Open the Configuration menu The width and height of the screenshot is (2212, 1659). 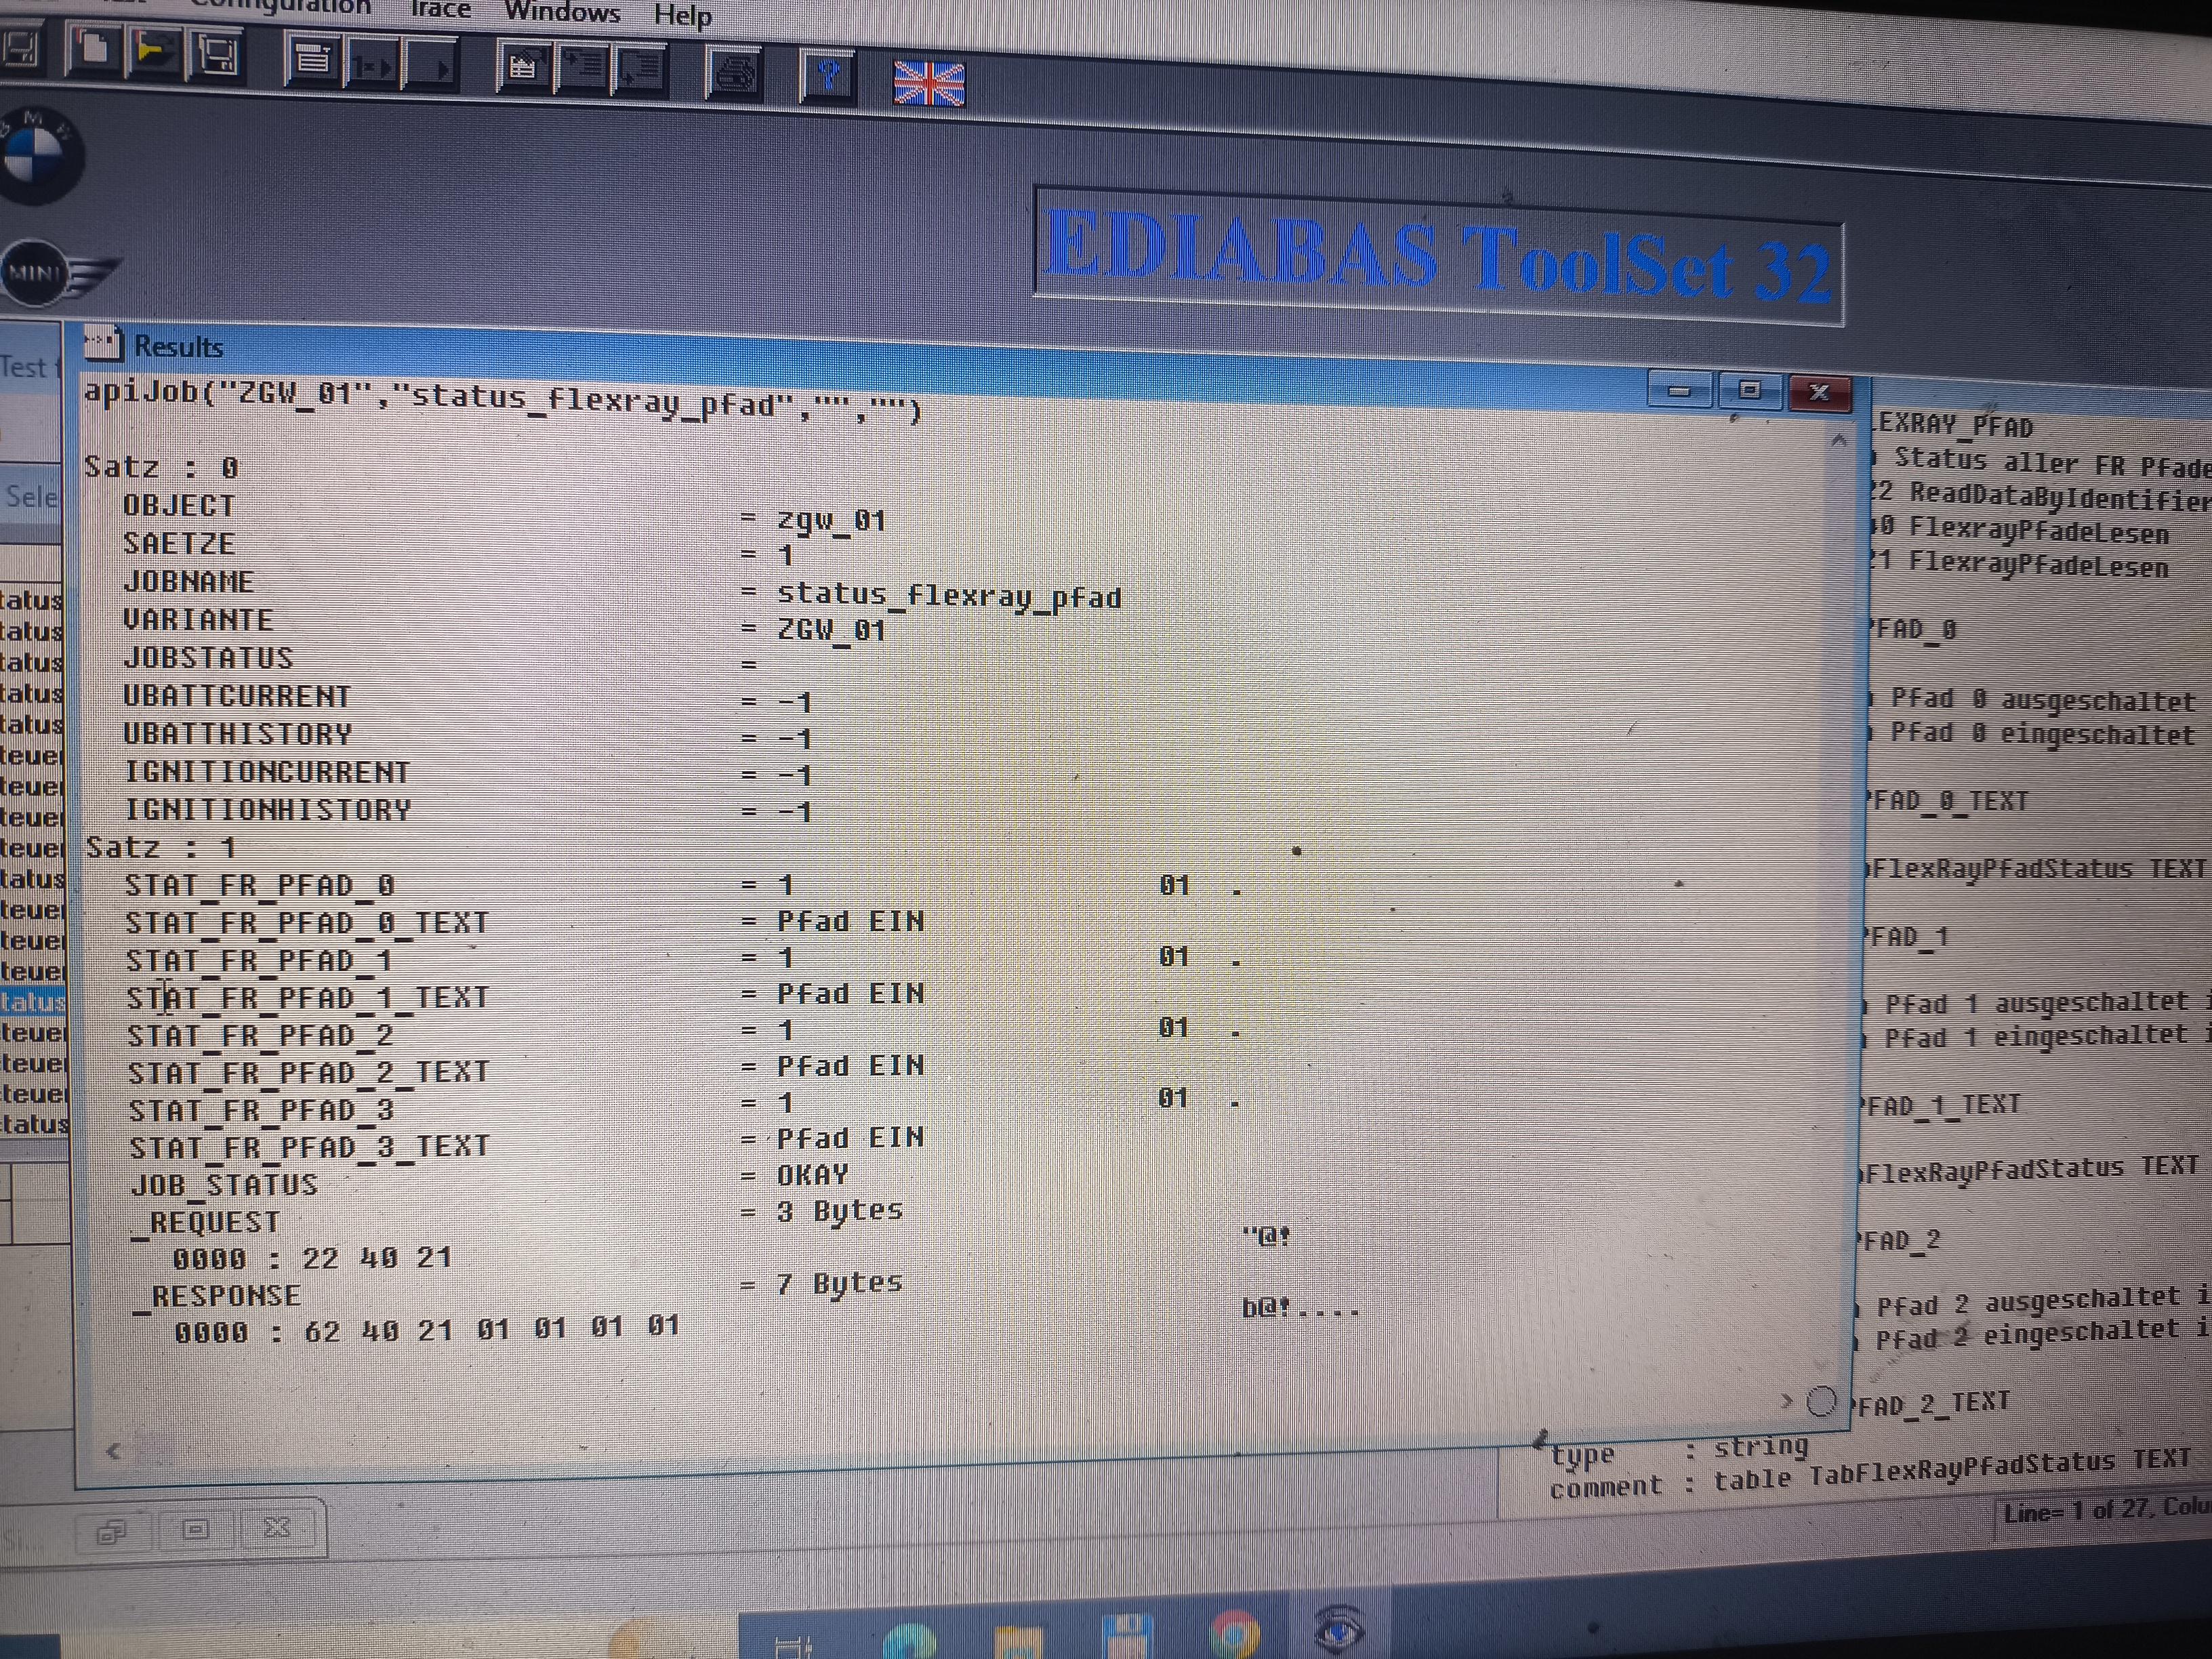tap(280, 7)
